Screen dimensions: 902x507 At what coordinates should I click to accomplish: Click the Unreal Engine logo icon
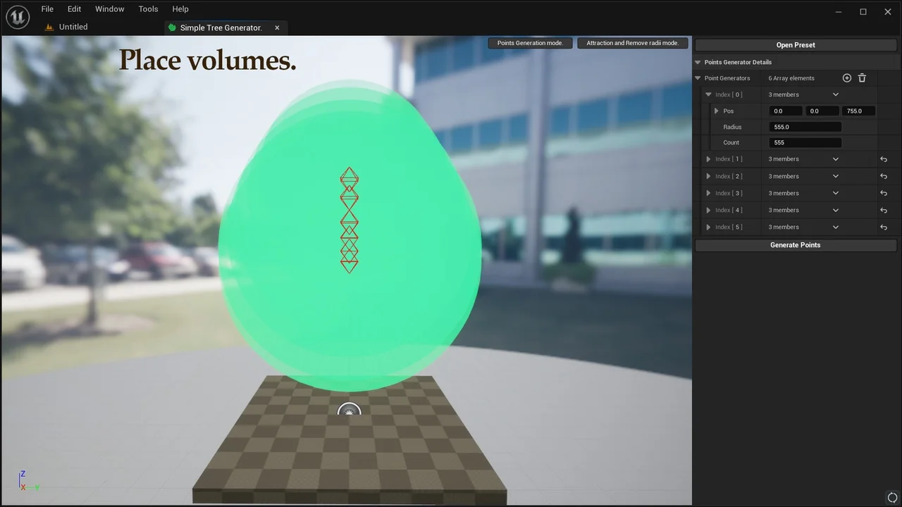coord(18,18)
